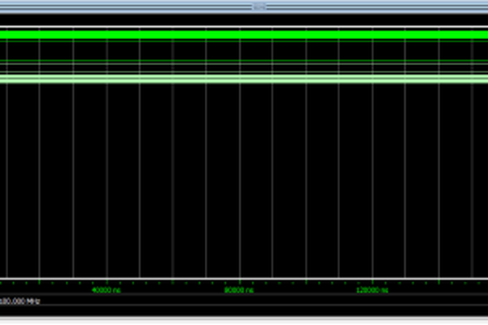Click the 100.000 MHz frequency readout

click(20, 301)
